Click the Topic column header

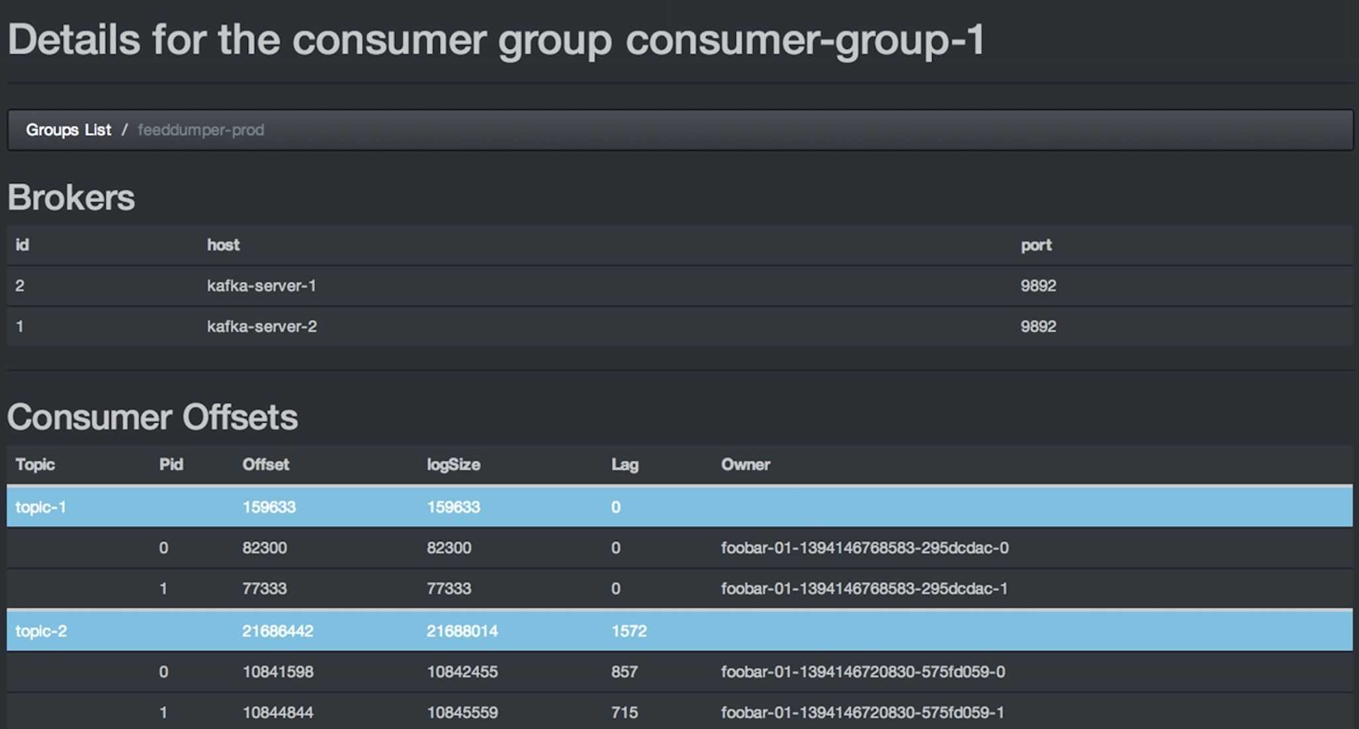(35, 464)
